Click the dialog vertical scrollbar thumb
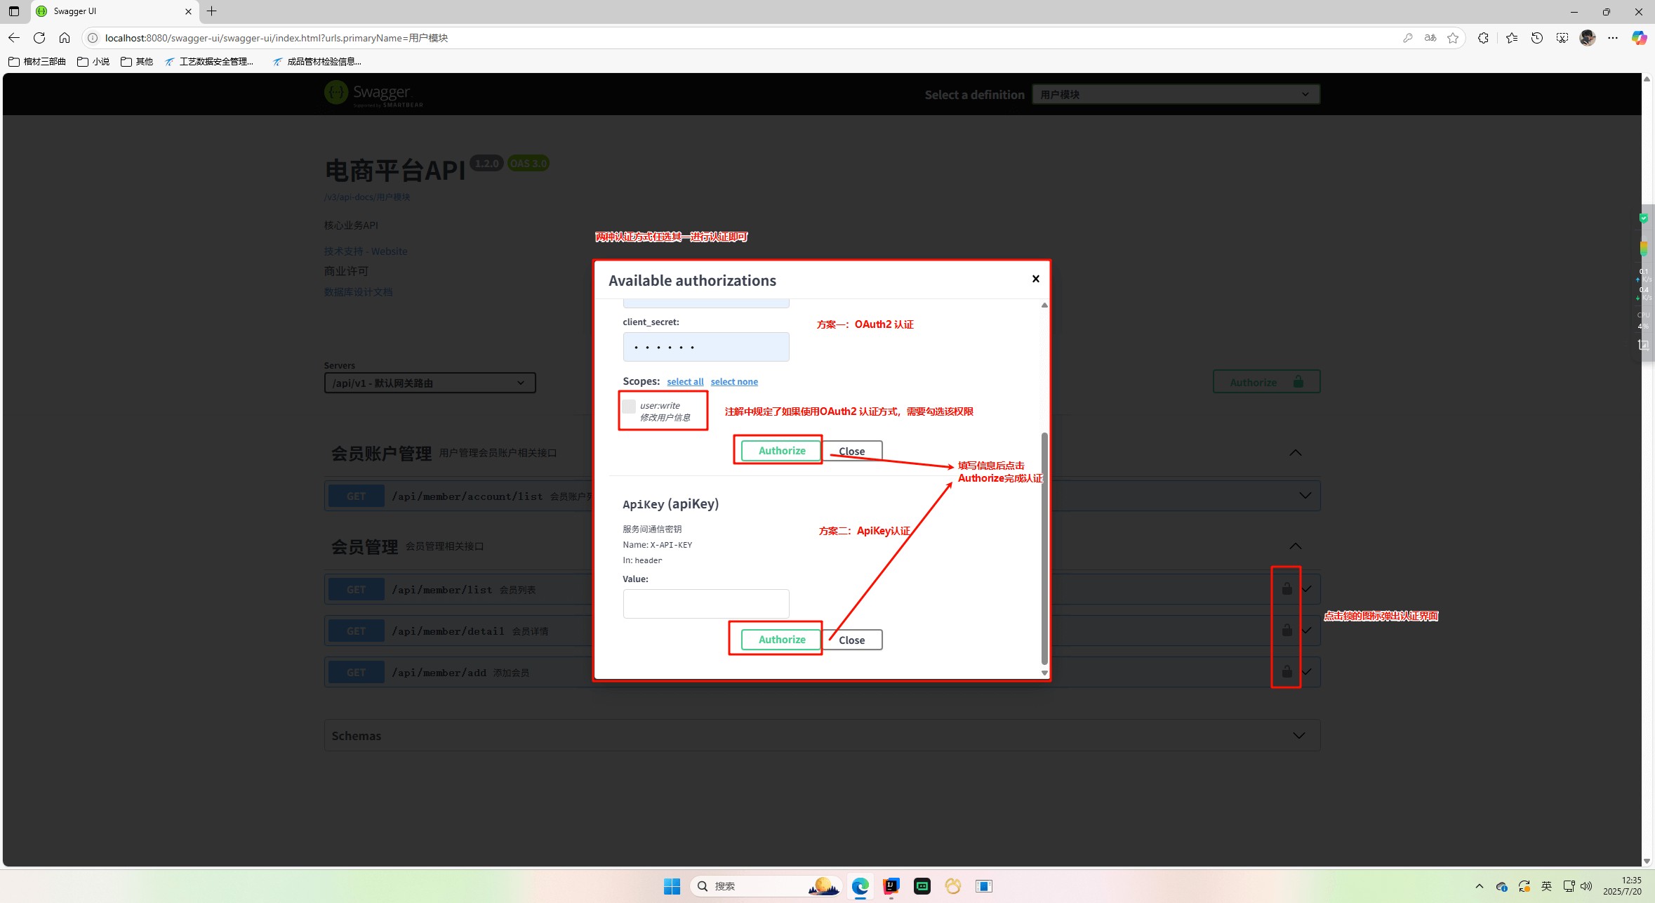Viewport: 1655px width, 903px height. 1044,548
